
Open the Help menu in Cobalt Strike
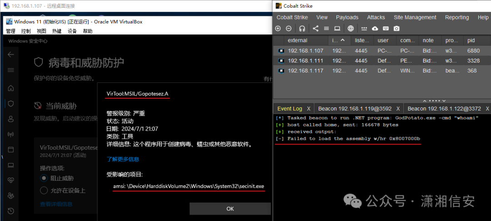click(x=483, y=18)
